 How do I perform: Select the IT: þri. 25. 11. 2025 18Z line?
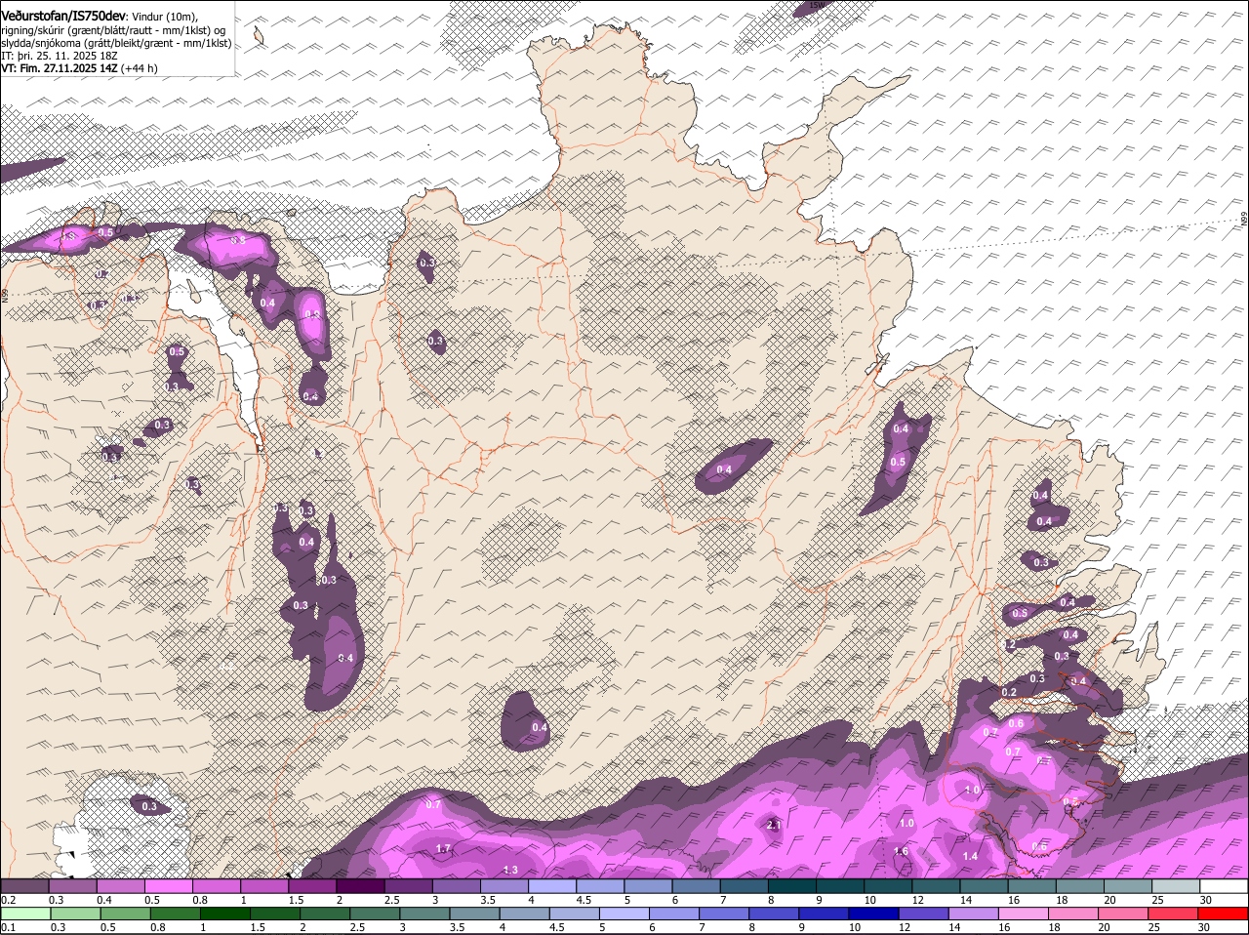[x=60, y=57]
